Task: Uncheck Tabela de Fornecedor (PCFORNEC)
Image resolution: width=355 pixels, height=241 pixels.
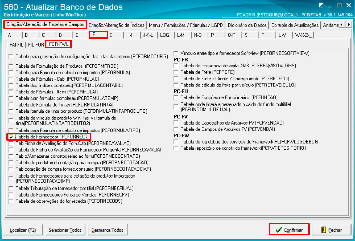Action: 11,137
